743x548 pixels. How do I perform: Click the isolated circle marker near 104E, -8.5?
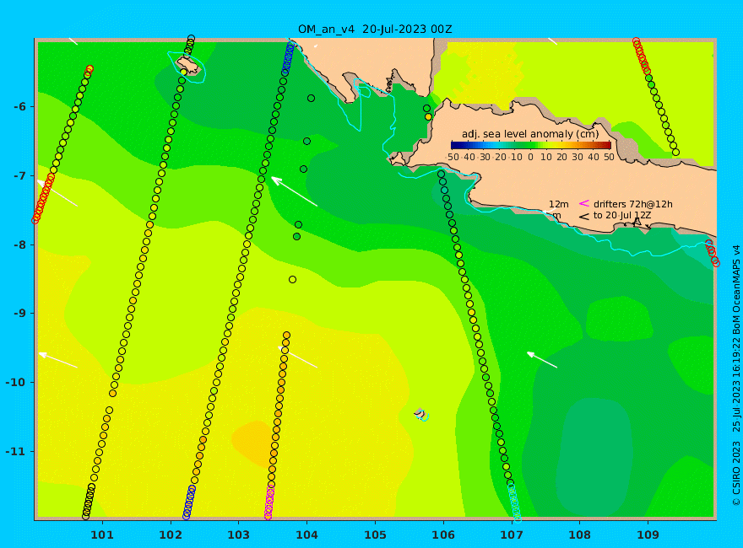tap(292, 280)
